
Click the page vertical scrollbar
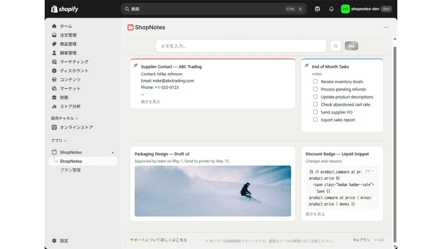point(394,144)
